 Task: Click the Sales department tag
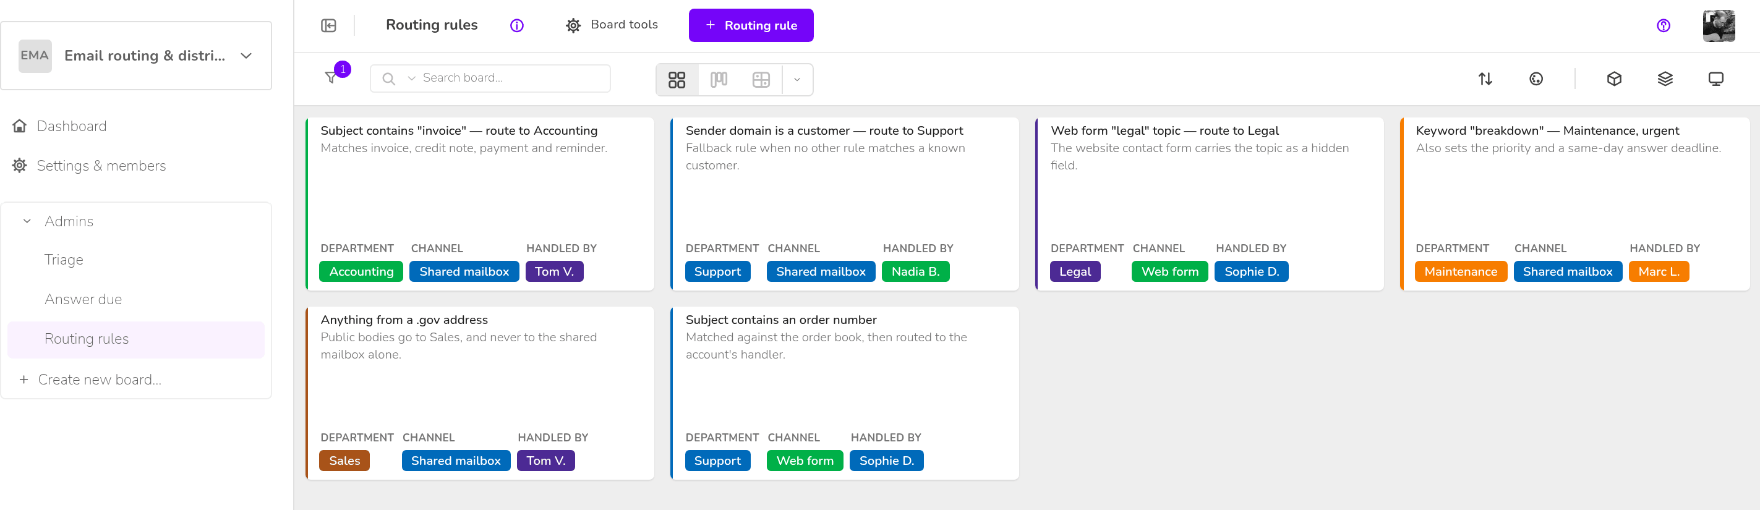[x=344, y=461]
